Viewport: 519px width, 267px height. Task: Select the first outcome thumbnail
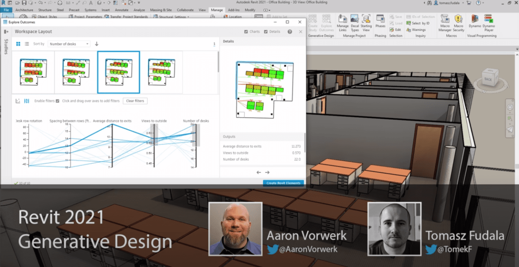(x=33, y=72)
